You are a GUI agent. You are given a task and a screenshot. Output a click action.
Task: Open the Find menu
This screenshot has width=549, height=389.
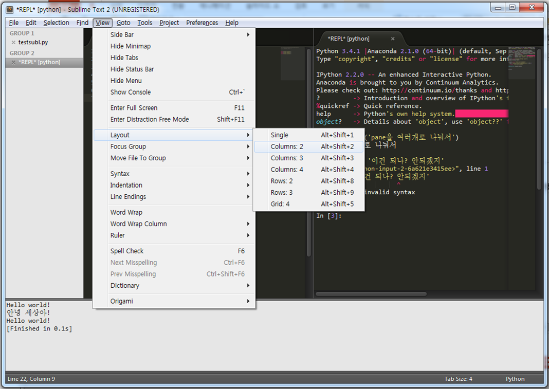point(82,23)
